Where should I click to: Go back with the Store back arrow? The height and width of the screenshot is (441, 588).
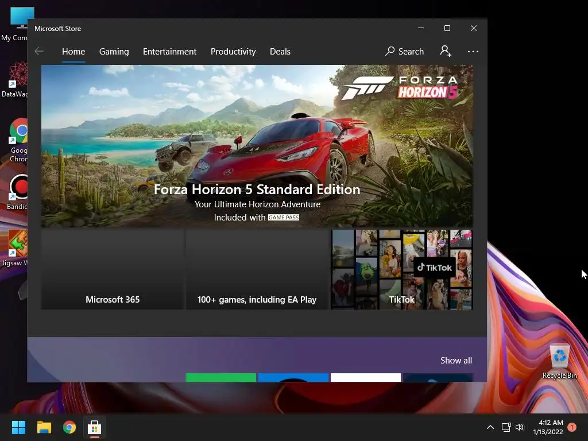click(x=39, y=51)
